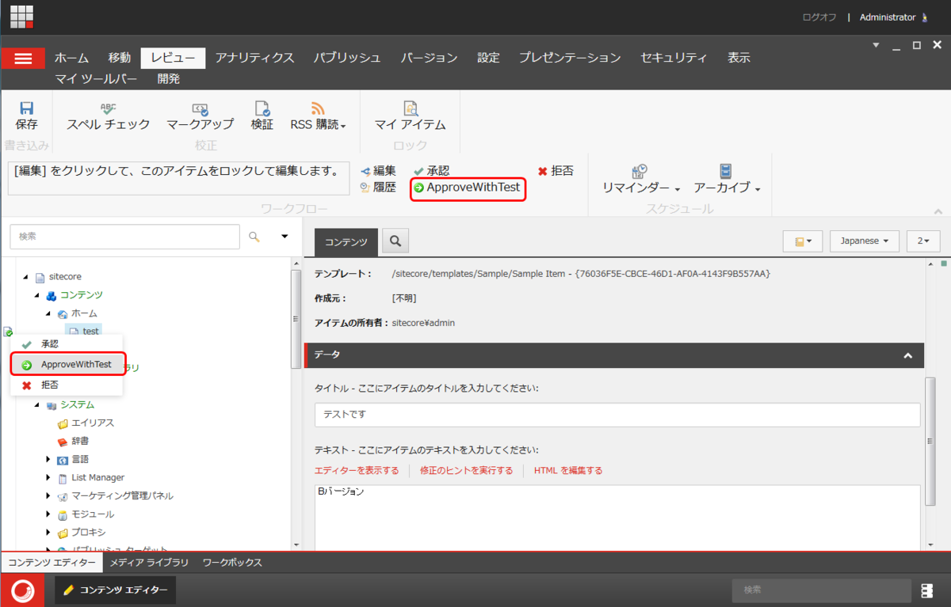This screenshot has height=607, width=951.
Task: Click the Administrator user name
Action: pos(887,17)
